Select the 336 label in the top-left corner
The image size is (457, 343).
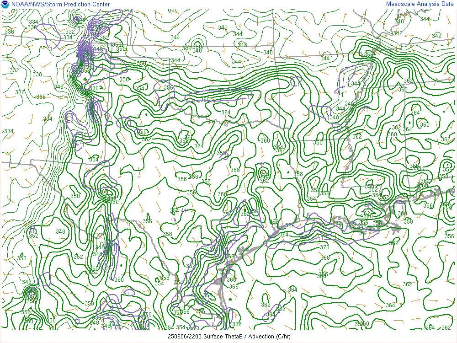pyautogui.click(x=9, y=32)
